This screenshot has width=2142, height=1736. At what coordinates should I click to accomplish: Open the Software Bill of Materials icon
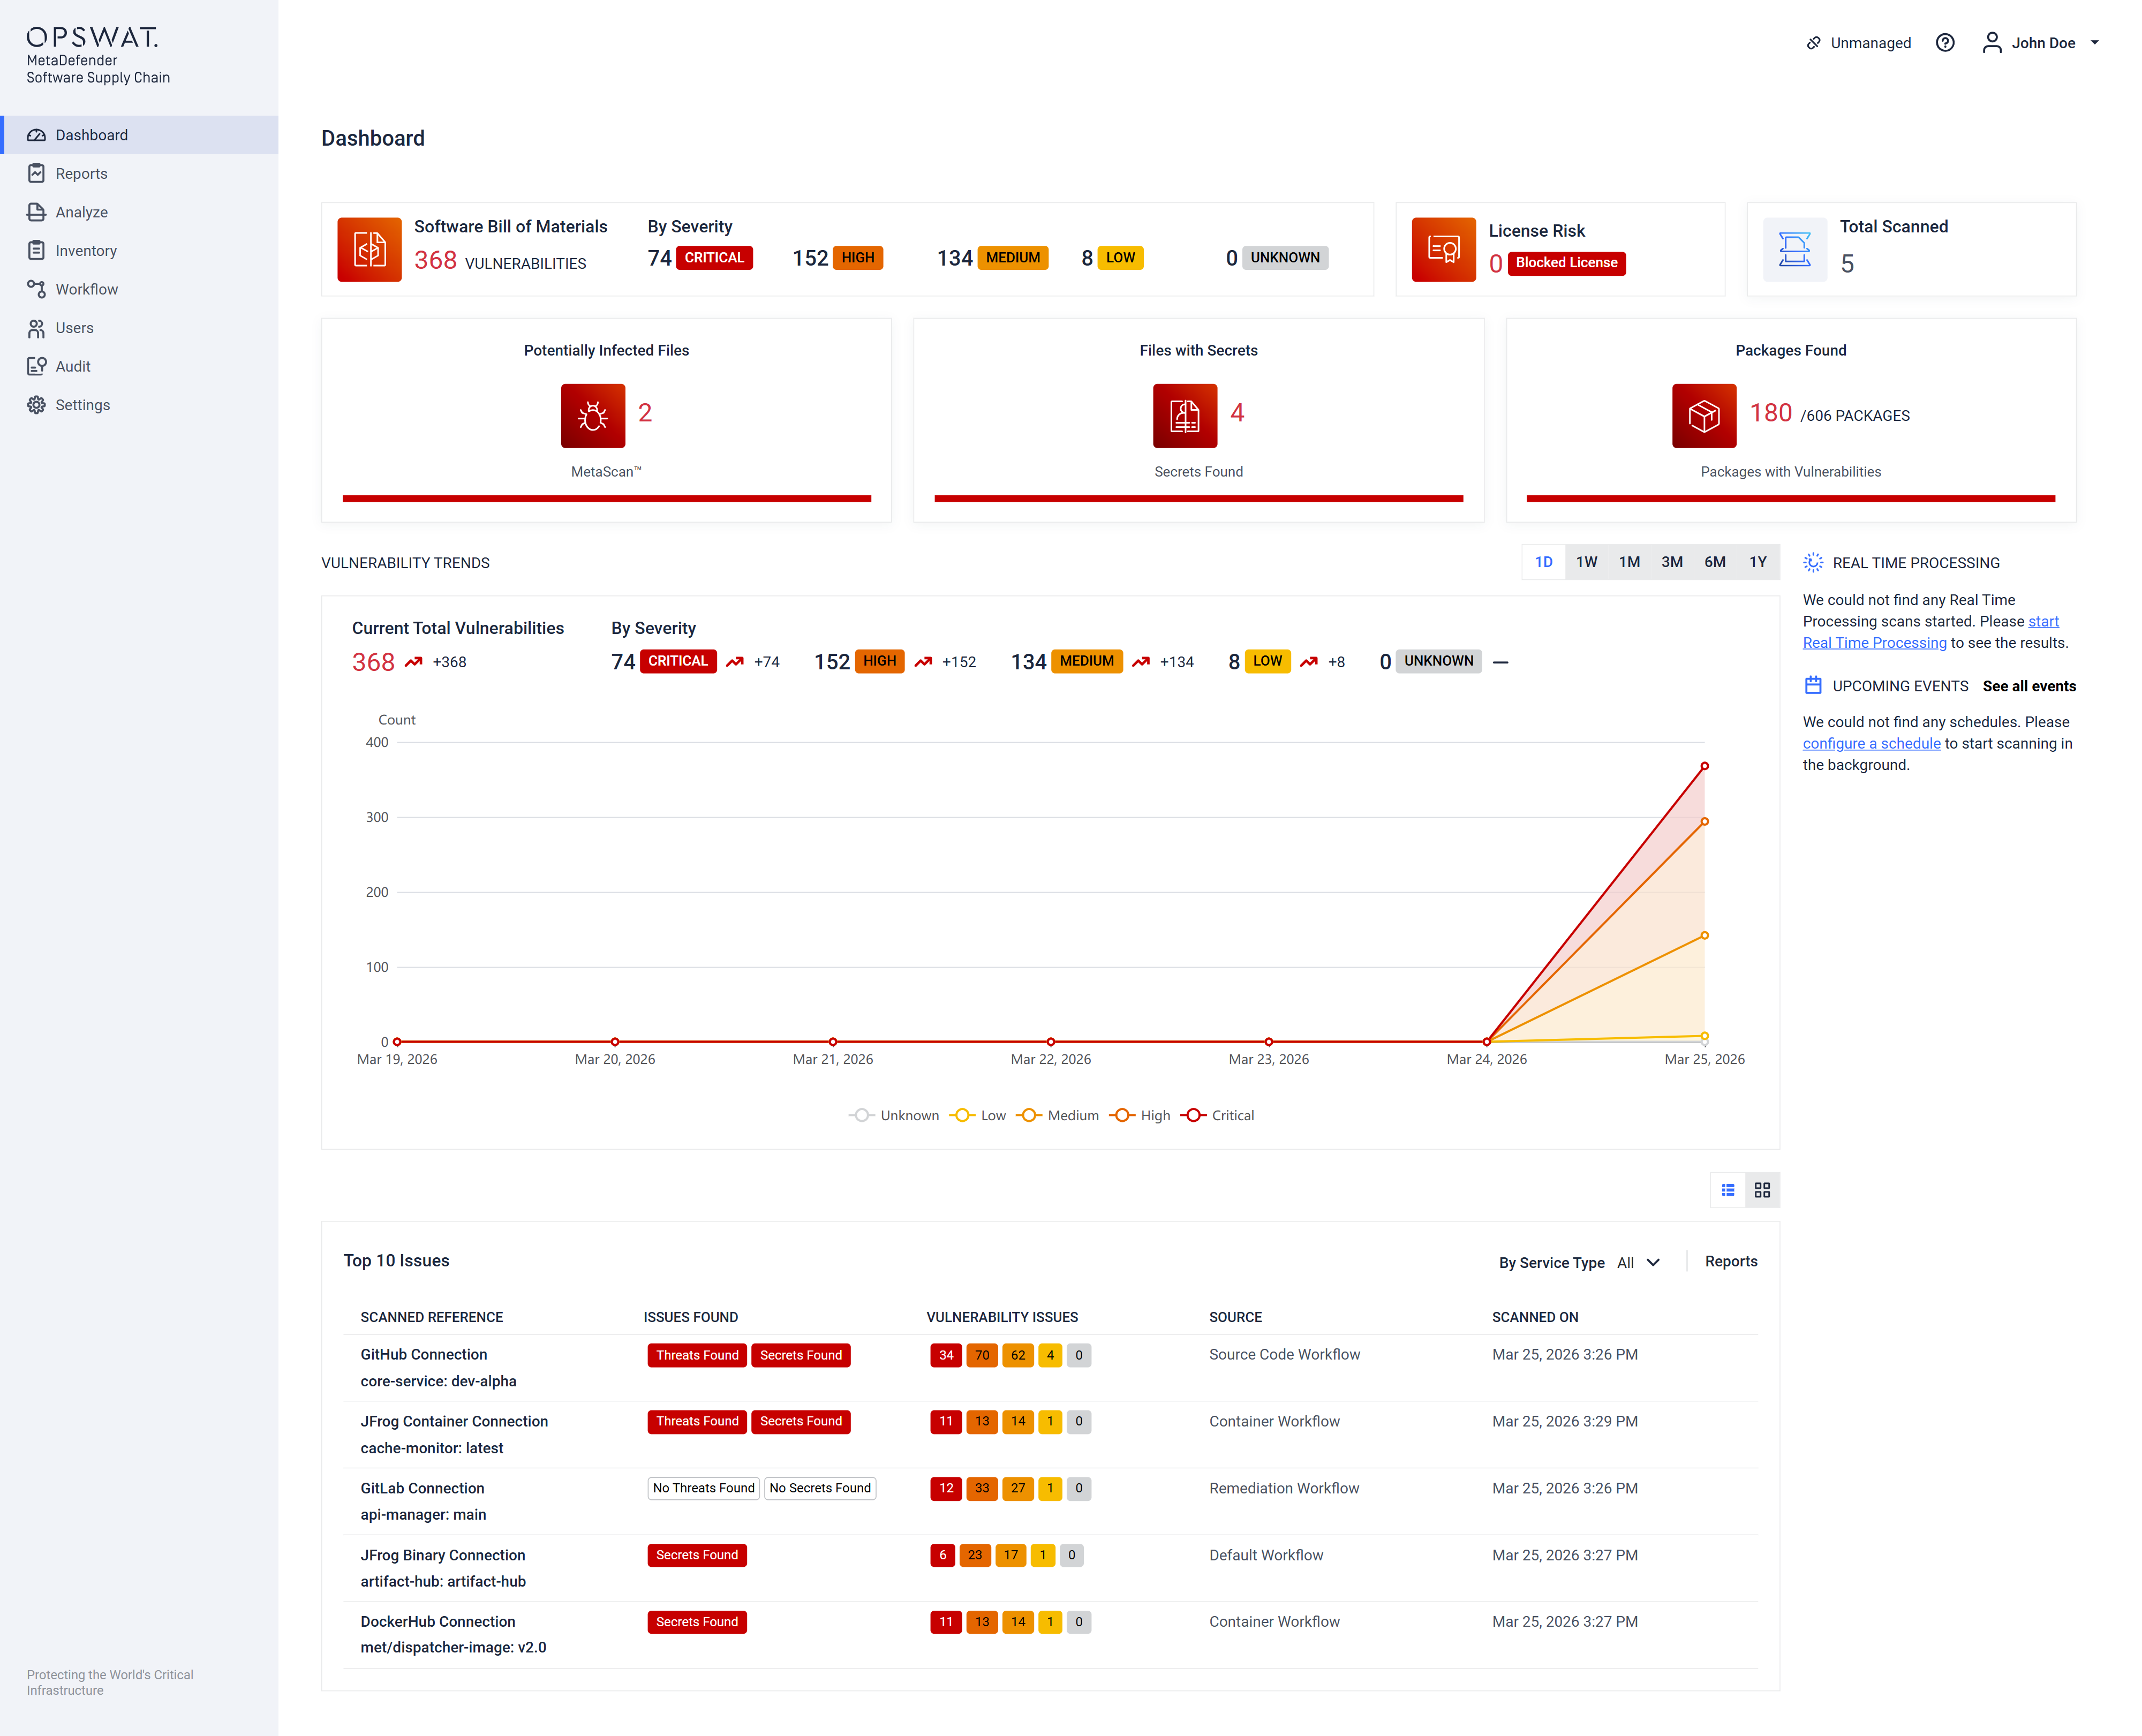tap(369, 249)
